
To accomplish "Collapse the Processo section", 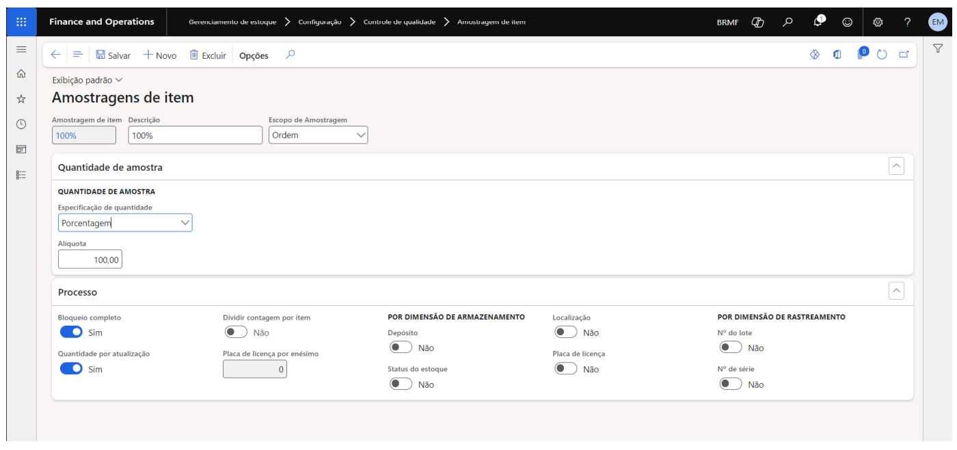I will [x=896, y=292].
